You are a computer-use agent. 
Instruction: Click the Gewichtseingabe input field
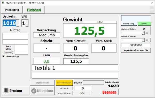click(x=76, y=61)
